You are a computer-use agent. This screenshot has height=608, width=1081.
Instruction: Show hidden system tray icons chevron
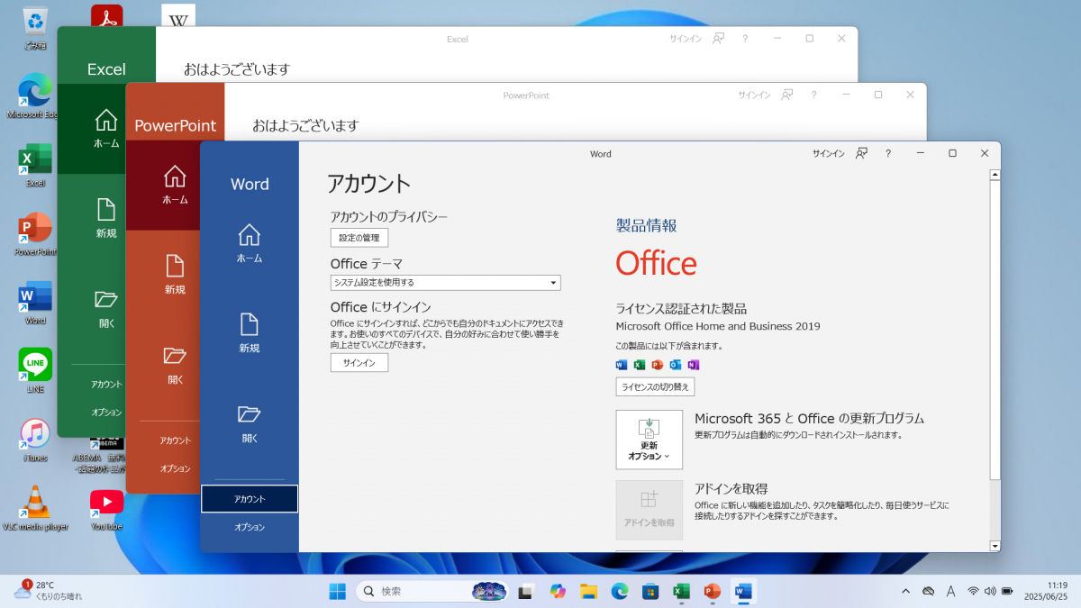pos(905,591)
